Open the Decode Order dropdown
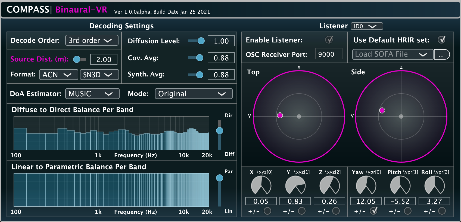461x222 pixels. point(92,40)
